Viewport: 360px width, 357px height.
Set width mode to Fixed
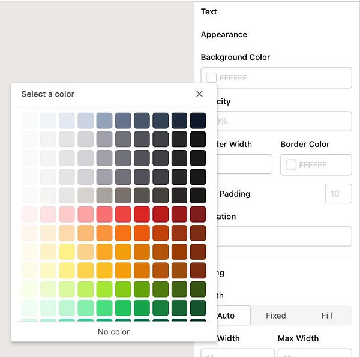point(276,316)
